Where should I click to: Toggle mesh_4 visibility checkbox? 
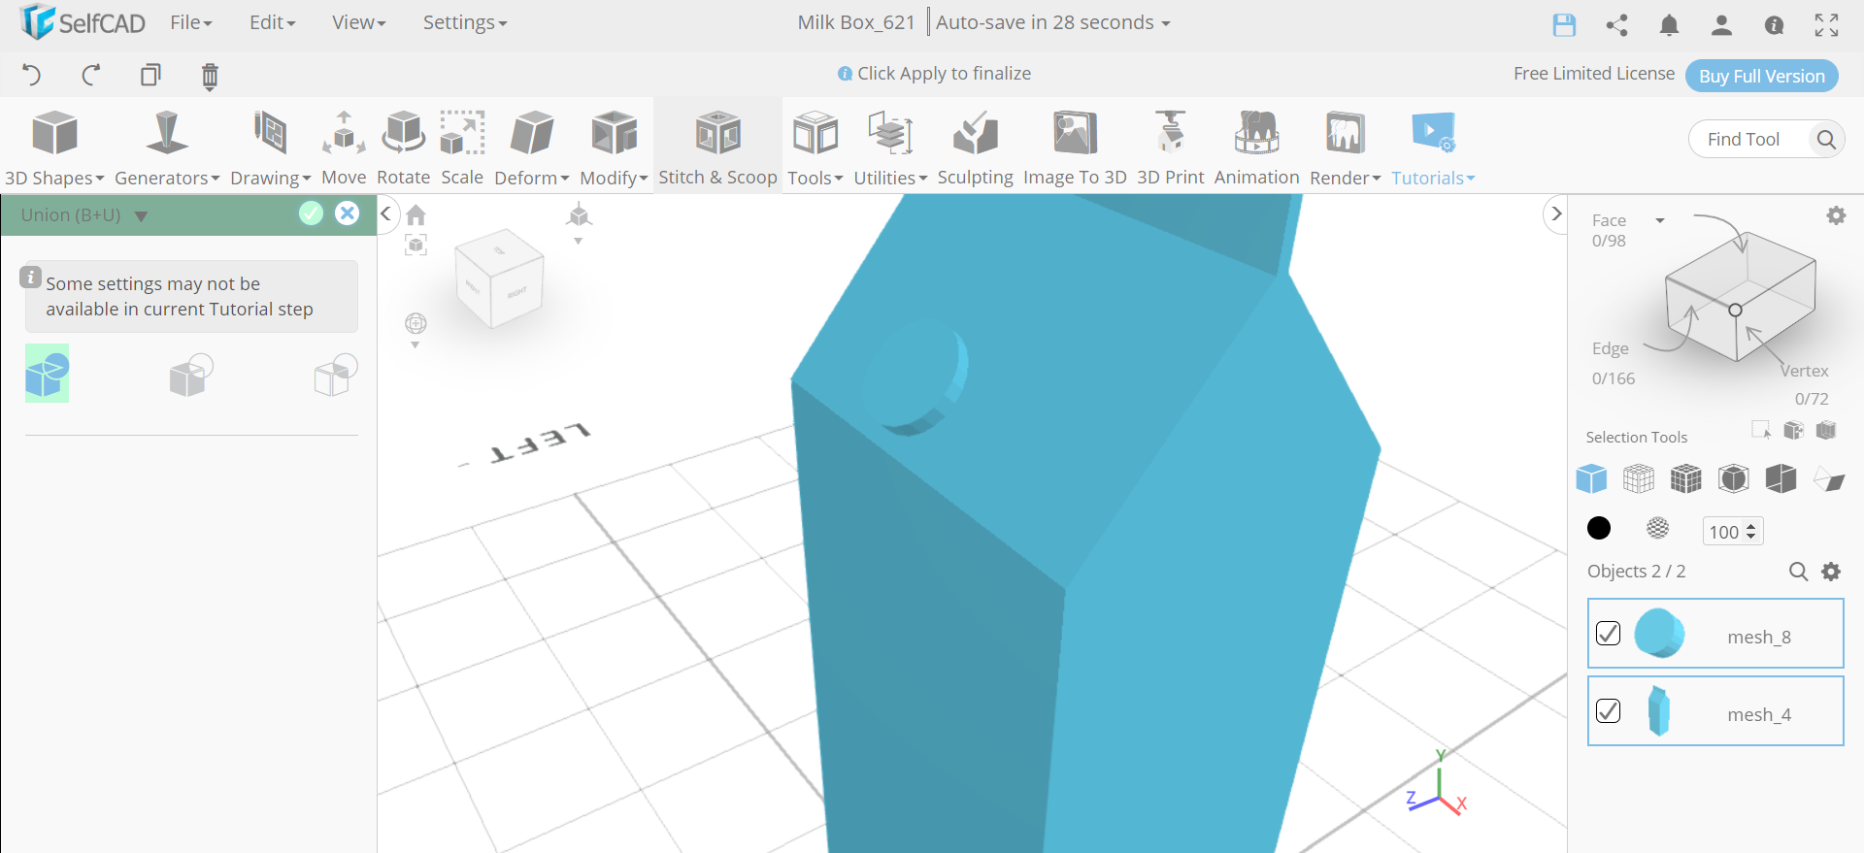[1608, 710]
